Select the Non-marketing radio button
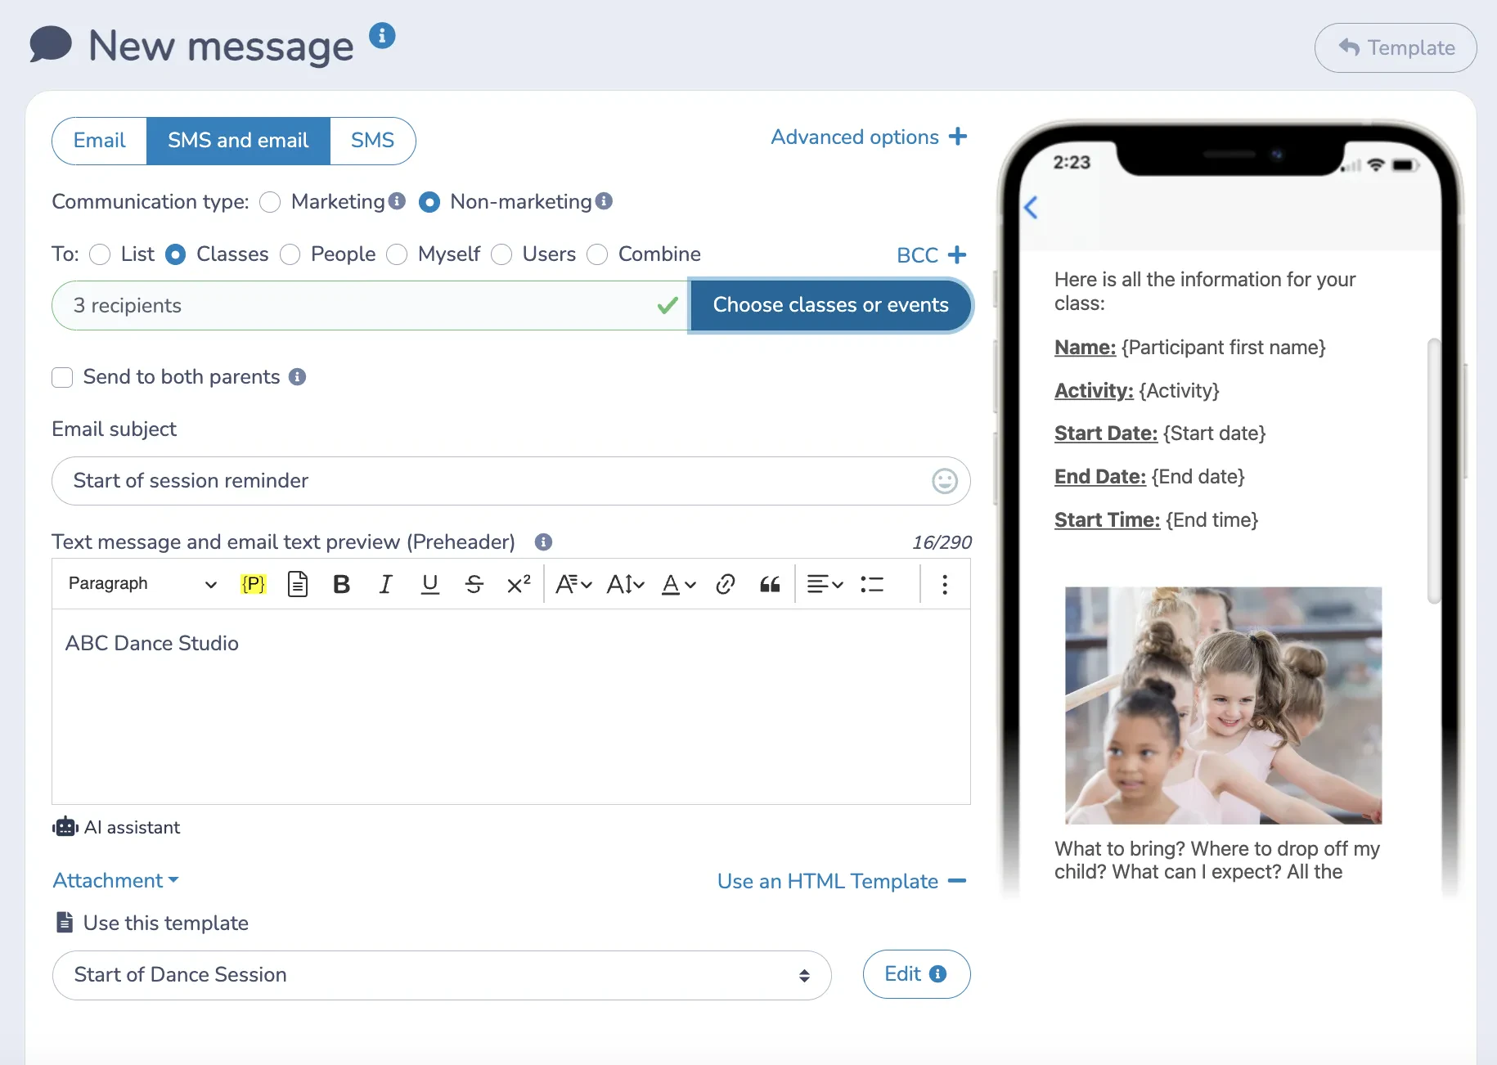The width and height of the screenshot is (1497, 1065). pyautogui.click(x=429, y=202)
